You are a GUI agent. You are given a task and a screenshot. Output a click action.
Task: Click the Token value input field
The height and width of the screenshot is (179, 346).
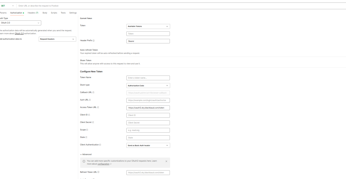point(148,34)
